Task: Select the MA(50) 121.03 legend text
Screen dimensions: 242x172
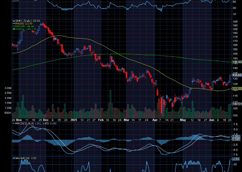Action: (x=24, y=24)
